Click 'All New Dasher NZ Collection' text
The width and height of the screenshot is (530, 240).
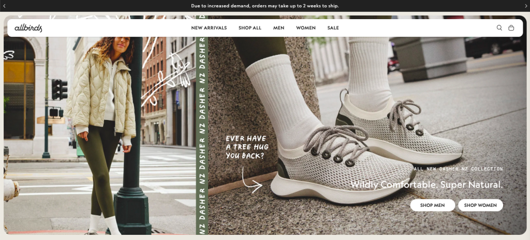(458, 169)
